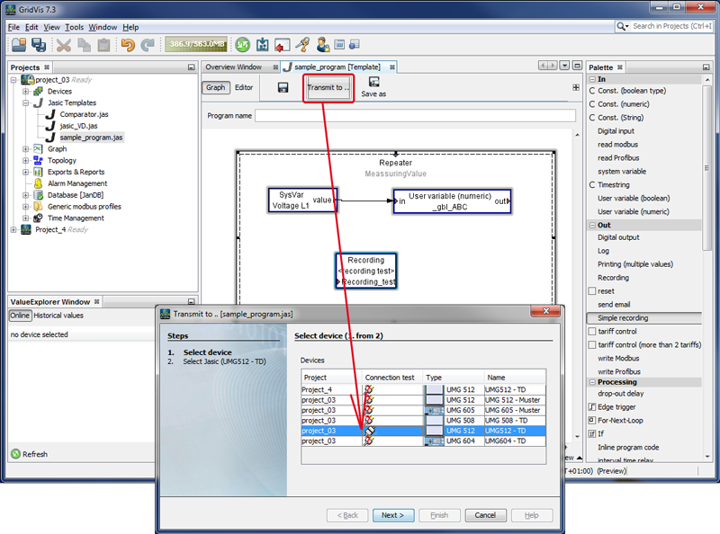Image resolution: width=720 pixels, height=534 pixels.
Task: Expand the Devices tree node
Action: (x=26, y=92)
